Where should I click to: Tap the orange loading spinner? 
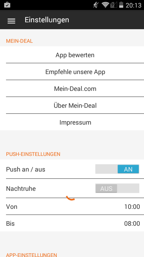point(70,198)
